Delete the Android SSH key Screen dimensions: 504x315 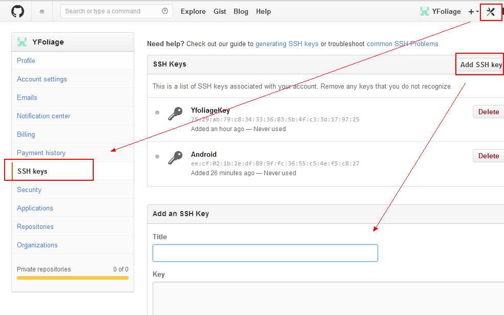click(488, 156)
